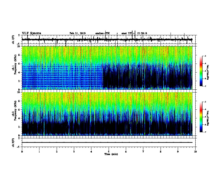Viewport: 220px width, 170px height.
Task: Click the time axis tick label '0'
Action: [22, 152]
